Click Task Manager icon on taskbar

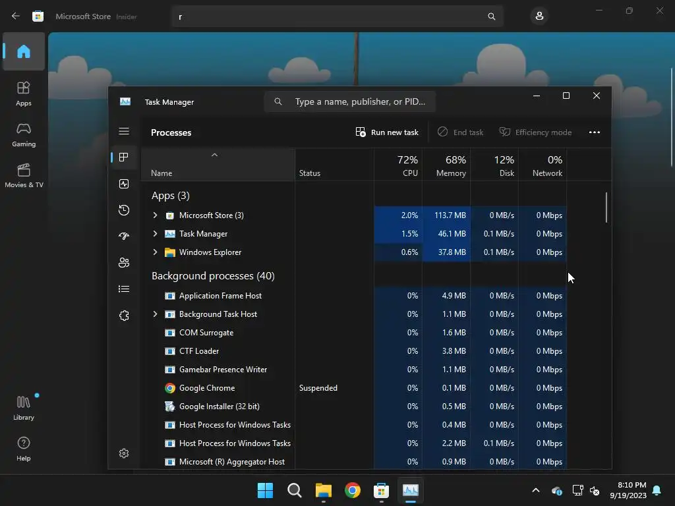[x=410, y=490]
